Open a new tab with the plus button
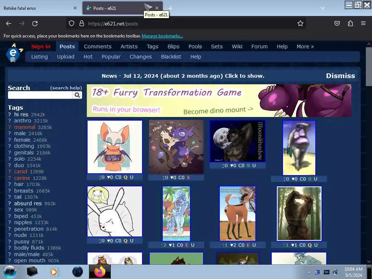 [171, 8]
